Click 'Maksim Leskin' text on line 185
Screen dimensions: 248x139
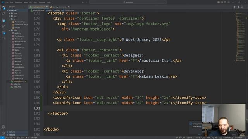154,76
